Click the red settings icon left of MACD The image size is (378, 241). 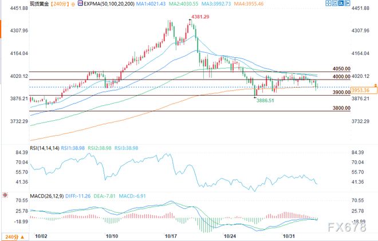point(5,195)
